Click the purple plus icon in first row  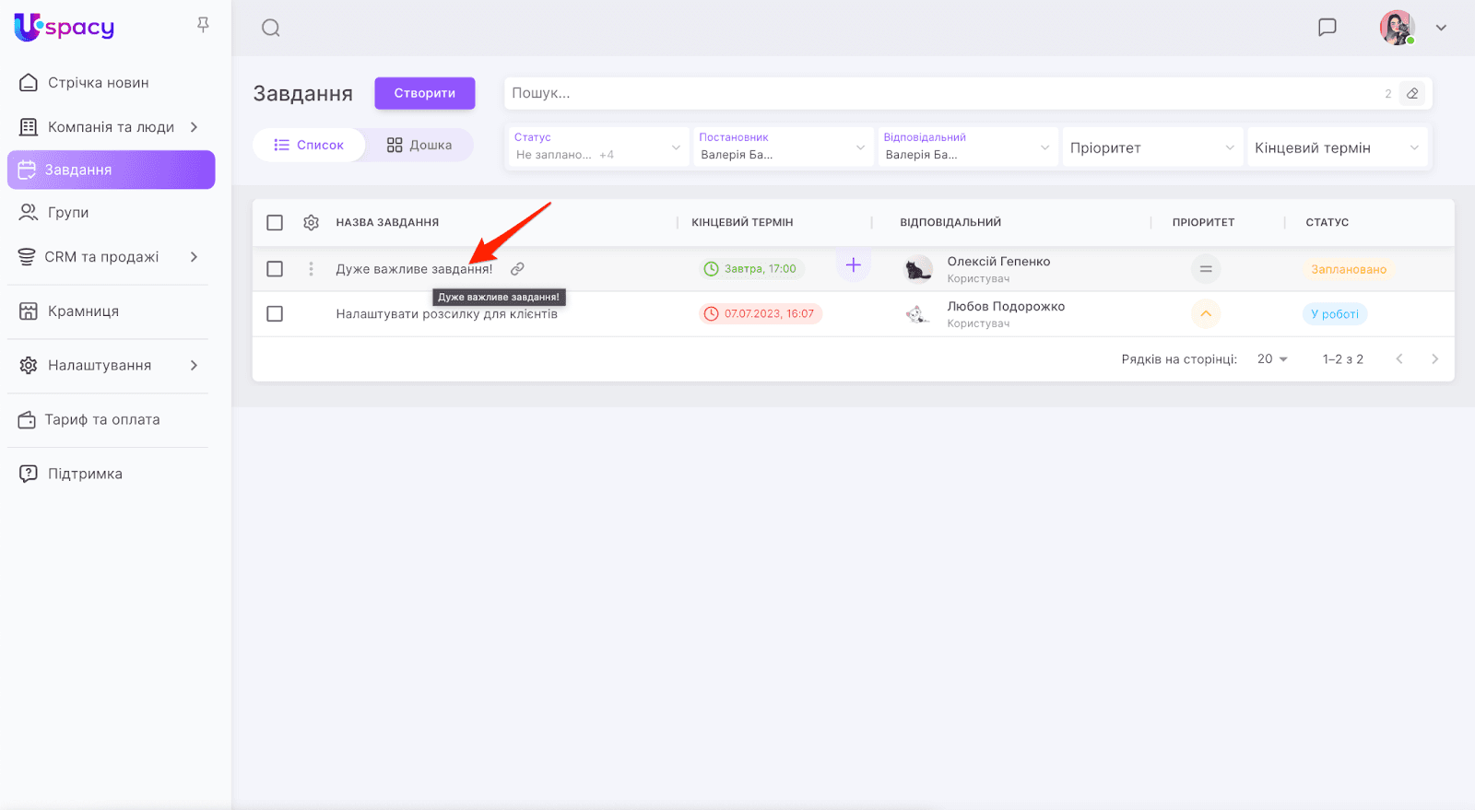[x=854, y=265]
